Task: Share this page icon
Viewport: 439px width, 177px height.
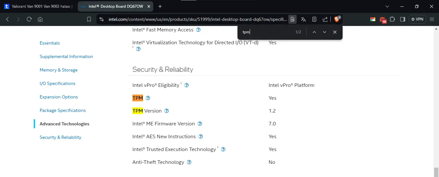Action: pos(325,19)
